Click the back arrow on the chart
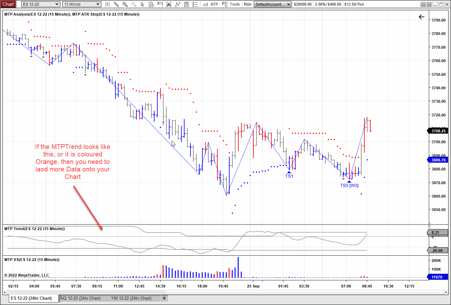 click(422, 17)
